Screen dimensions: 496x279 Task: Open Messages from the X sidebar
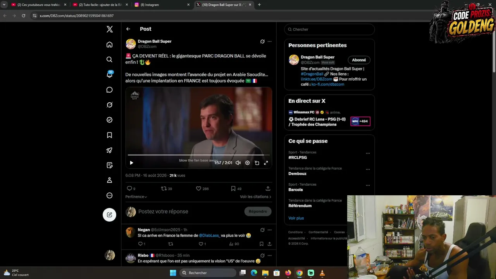[x=110, y=90]
